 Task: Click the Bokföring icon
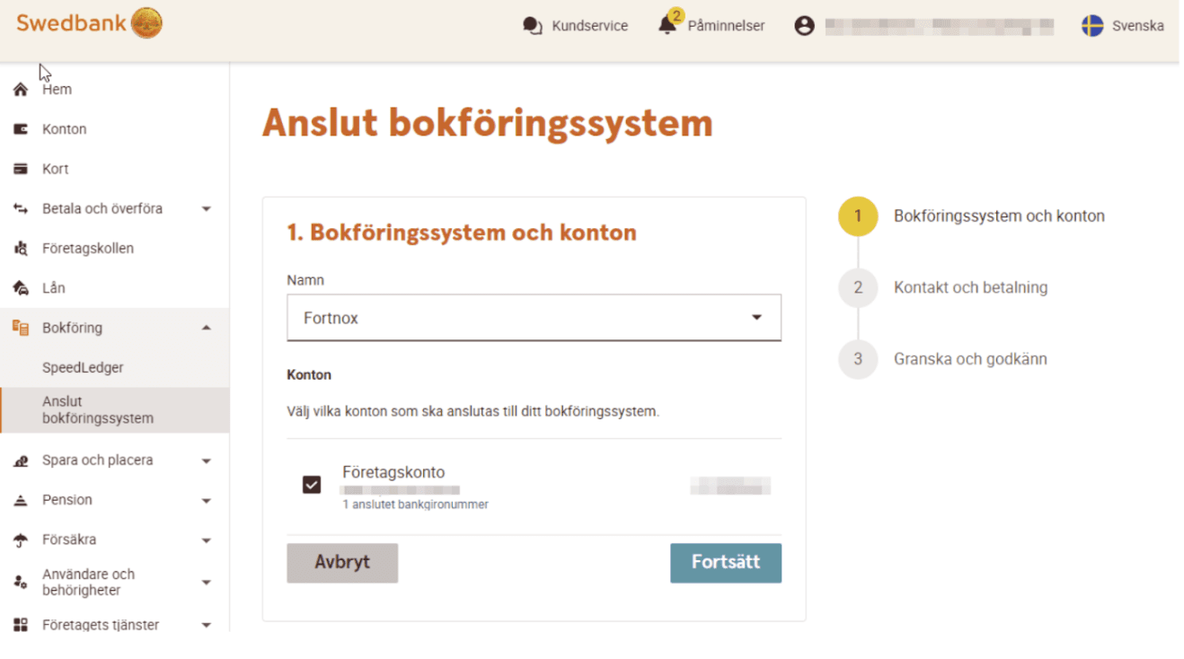coord(21,328)
